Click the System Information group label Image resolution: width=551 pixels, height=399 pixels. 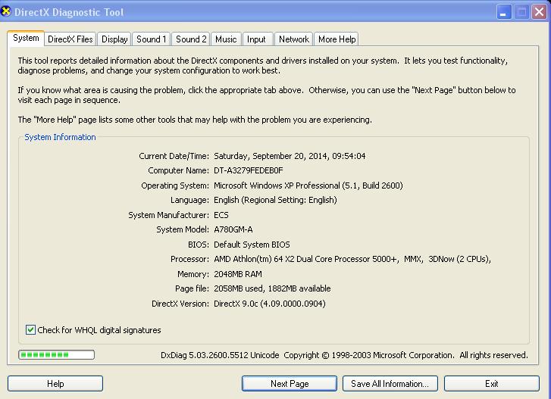tap(60, 137)
